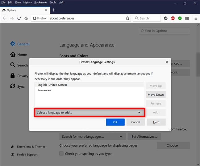Click the green checkmark extension icon
This screenshot has height=166, width=200.
[180, 18]
